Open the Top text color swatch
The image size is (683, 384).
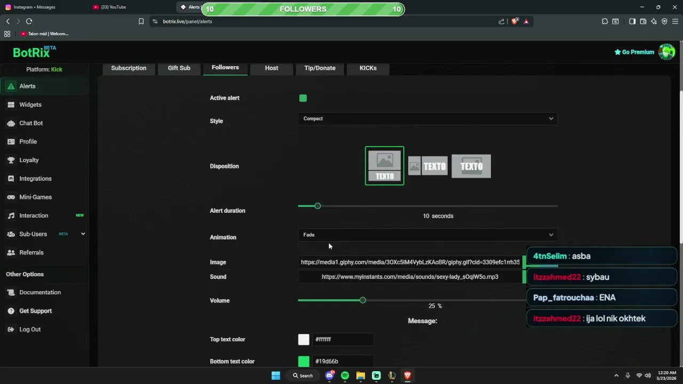[x=304, y=339]
